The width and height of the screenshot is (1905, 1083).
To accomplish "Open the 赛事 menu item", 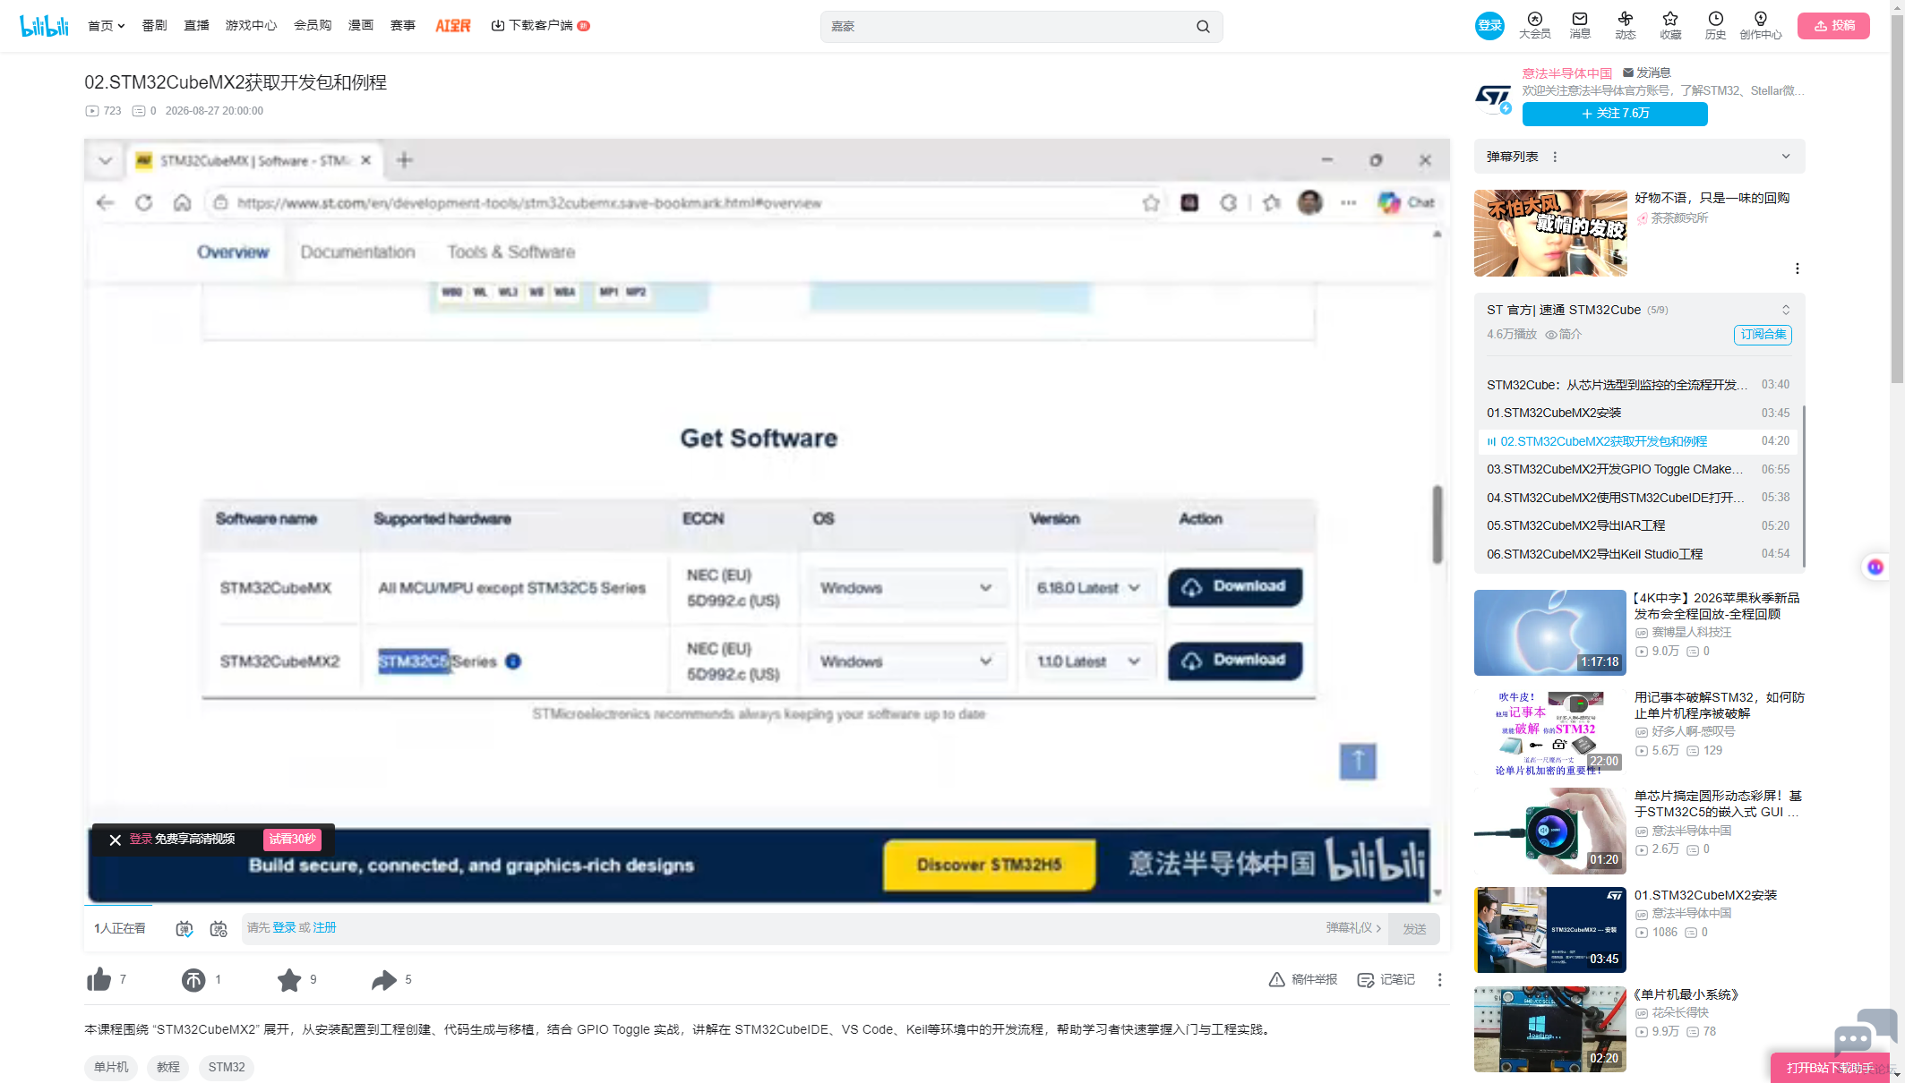I will pos(403,26).
